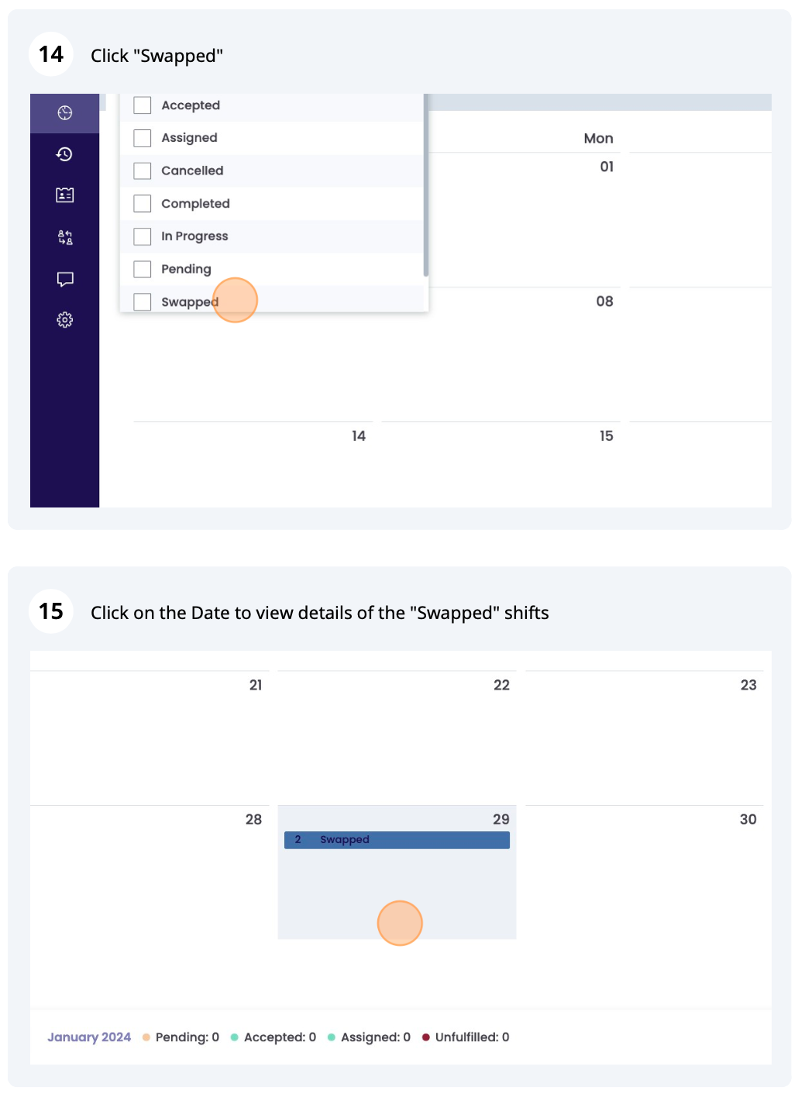Click the January 2024 month label
798x1094 pixels.
89,1037
